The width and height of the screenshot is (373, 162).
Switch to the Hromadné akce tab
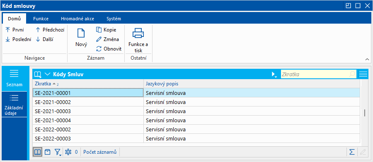point(78,19)
